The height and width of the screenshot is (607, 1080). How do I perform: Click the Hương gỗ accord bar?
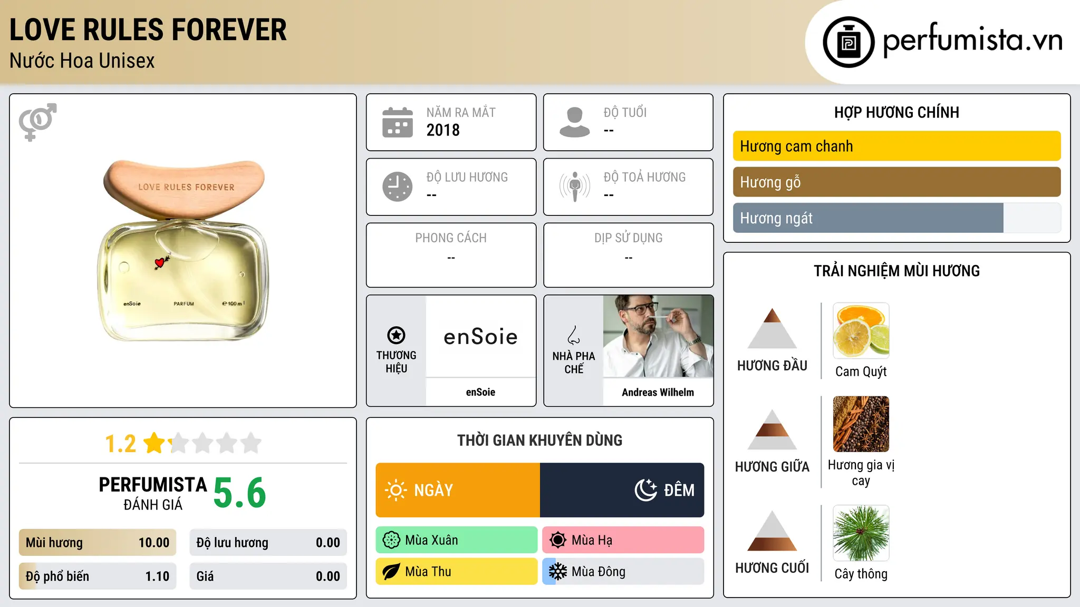(x=897, y=182)
